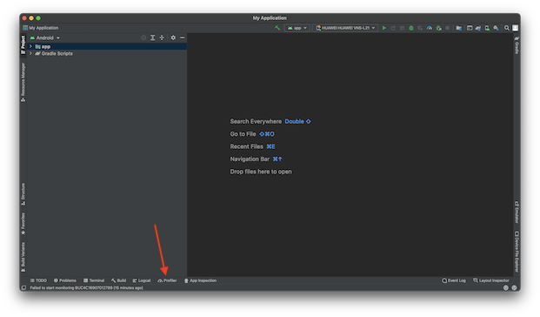Click Collapse All icon in Project panel
This screenshot has width=540, height=317.
coord(162,37)
